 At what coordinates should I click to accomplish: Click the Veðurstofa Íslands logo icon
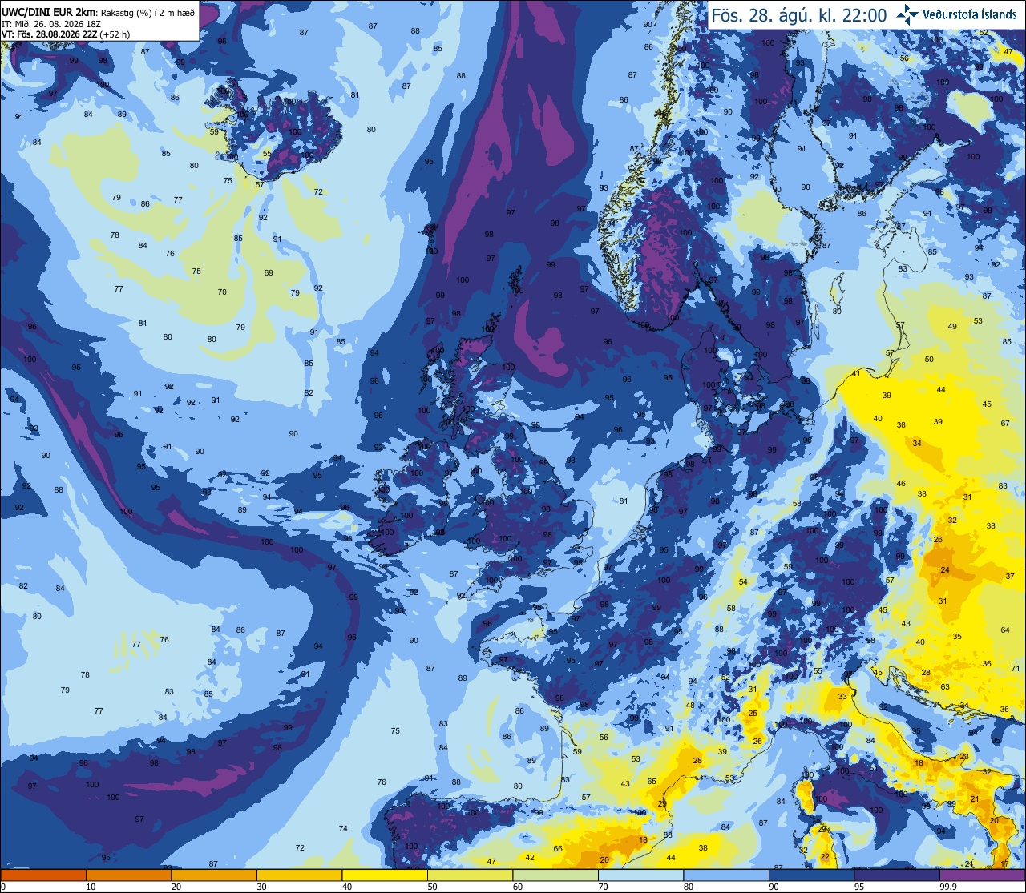[x=908, y=14]
